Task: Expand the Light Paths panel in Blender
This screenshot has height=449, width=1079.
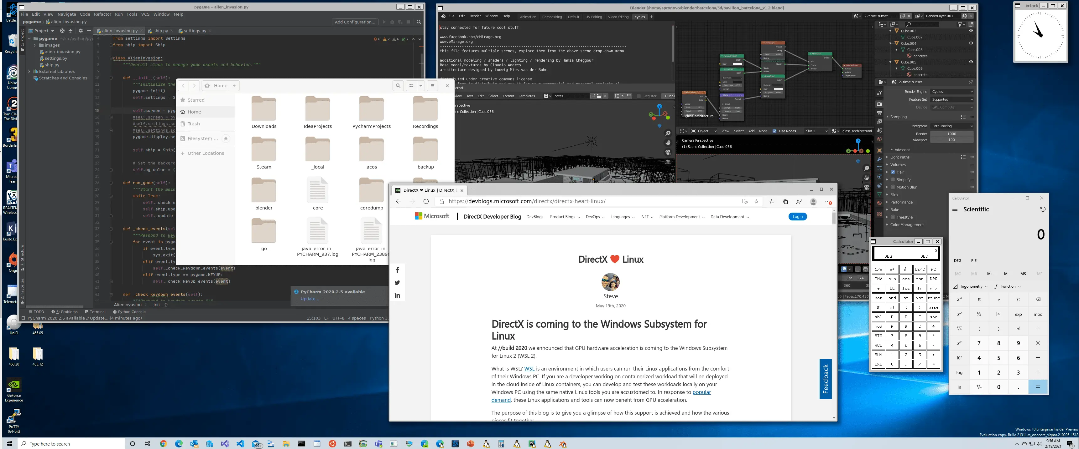Action: pyautogui.click(x=888, y=157)
